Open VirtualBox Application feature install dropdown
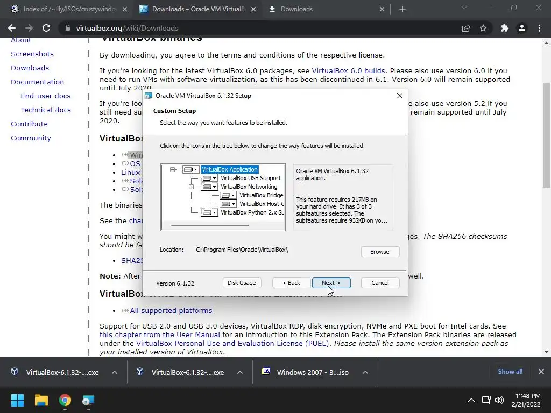 [x=191, y=169]
